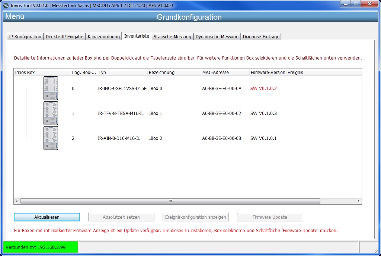
Task: Open the Kanalzuordnung tab
Action: click(103, 37)
